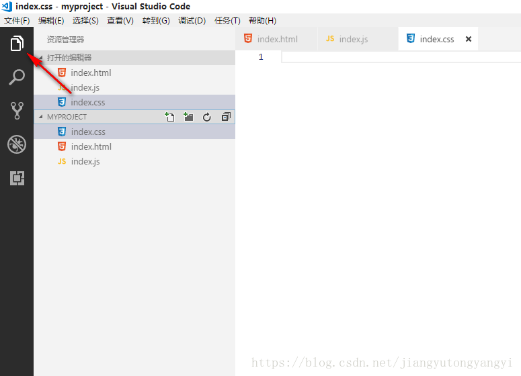This screenshot has width=521, height=376.
Task: Open the 调试(D) menu
Action: [x=192, y=21]
